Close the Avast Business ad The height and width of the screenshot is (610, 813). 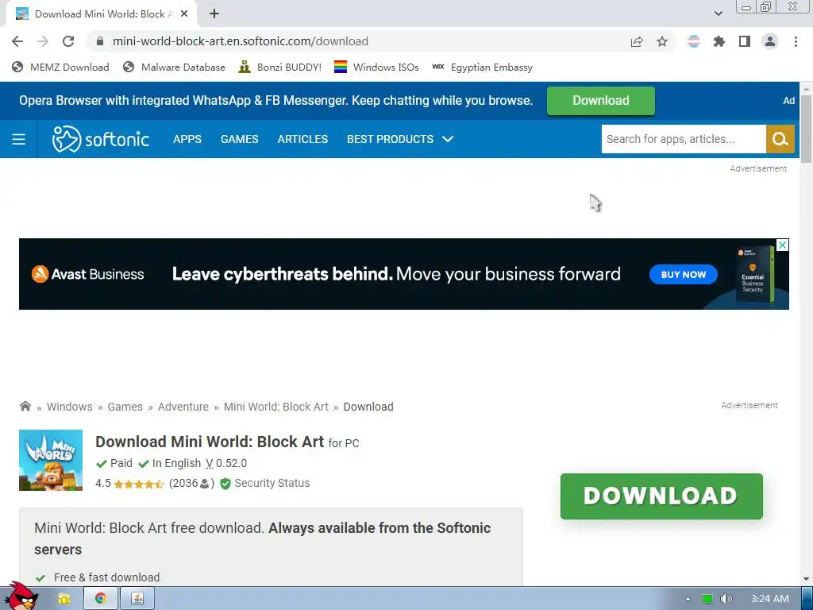pyautogui.click(x=782, y=245)
